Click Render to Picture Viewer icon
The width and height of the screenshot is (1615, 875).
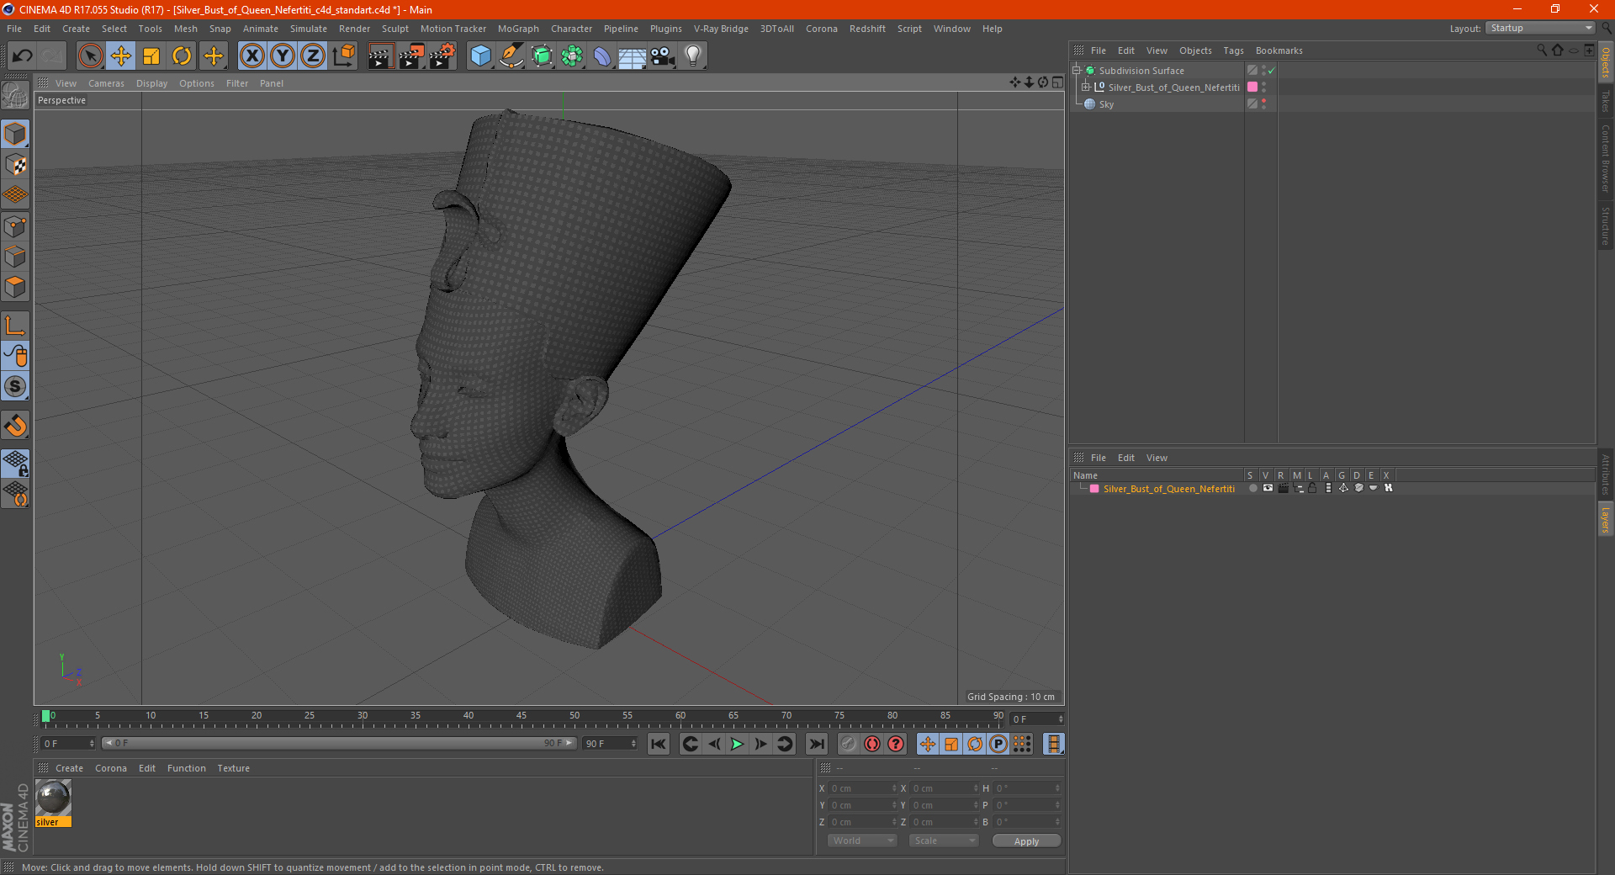point(411,56)
